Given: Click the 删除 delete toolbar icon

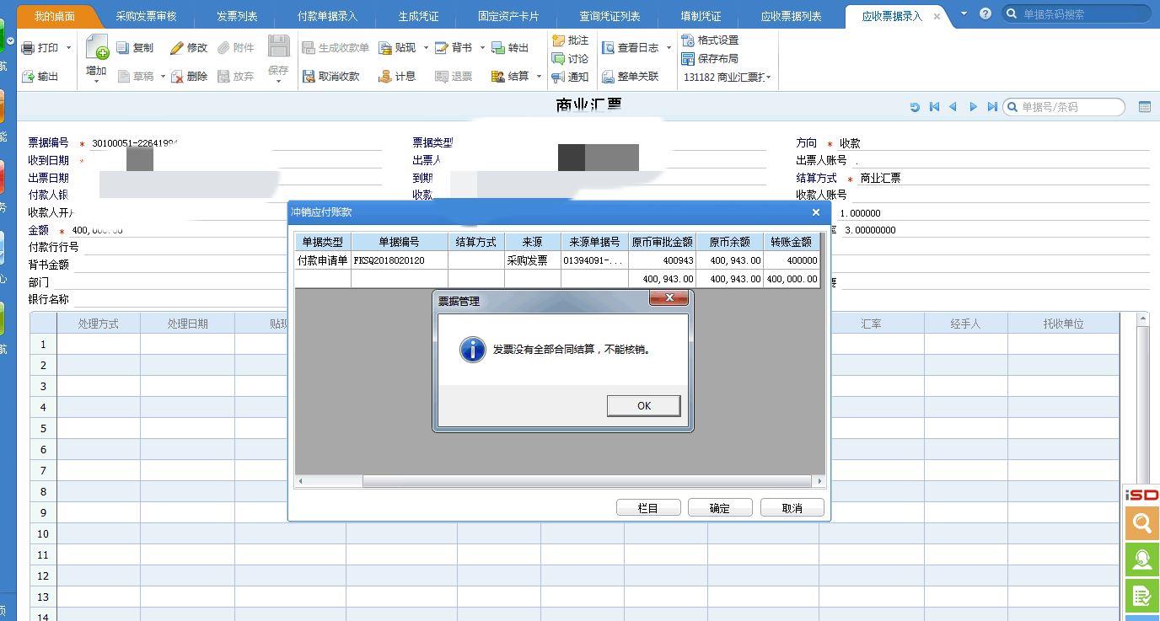Looking at the screenshot, I should [x=177, y=77].
